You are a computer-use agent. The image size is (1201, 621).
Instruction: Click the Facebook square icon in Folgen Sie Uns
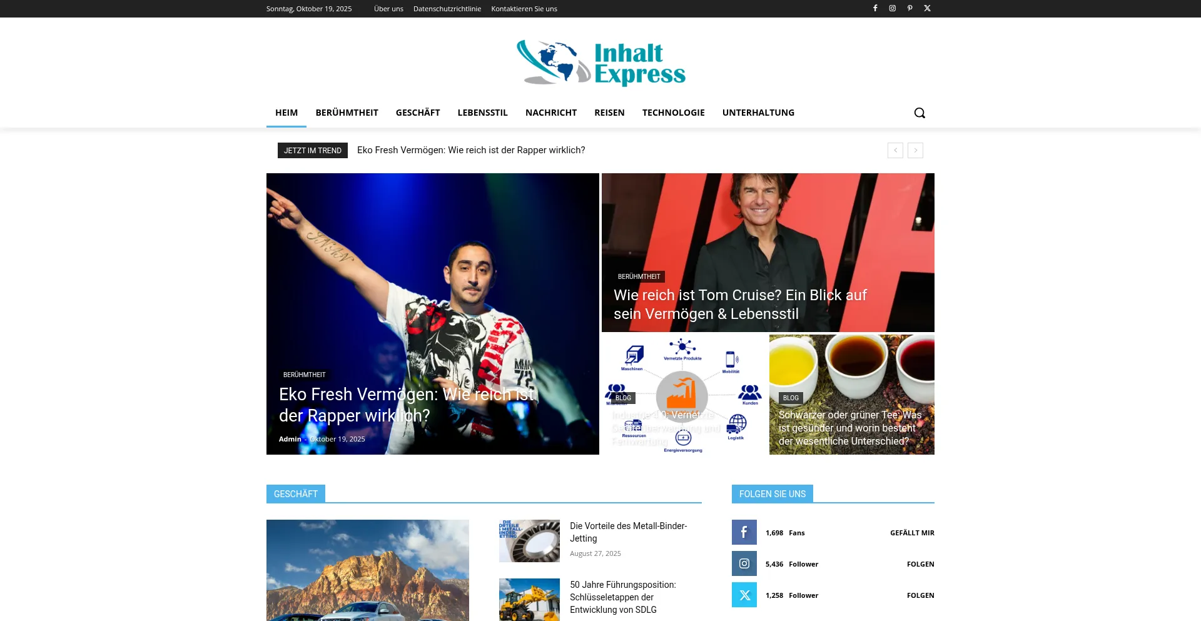[744, 532]
